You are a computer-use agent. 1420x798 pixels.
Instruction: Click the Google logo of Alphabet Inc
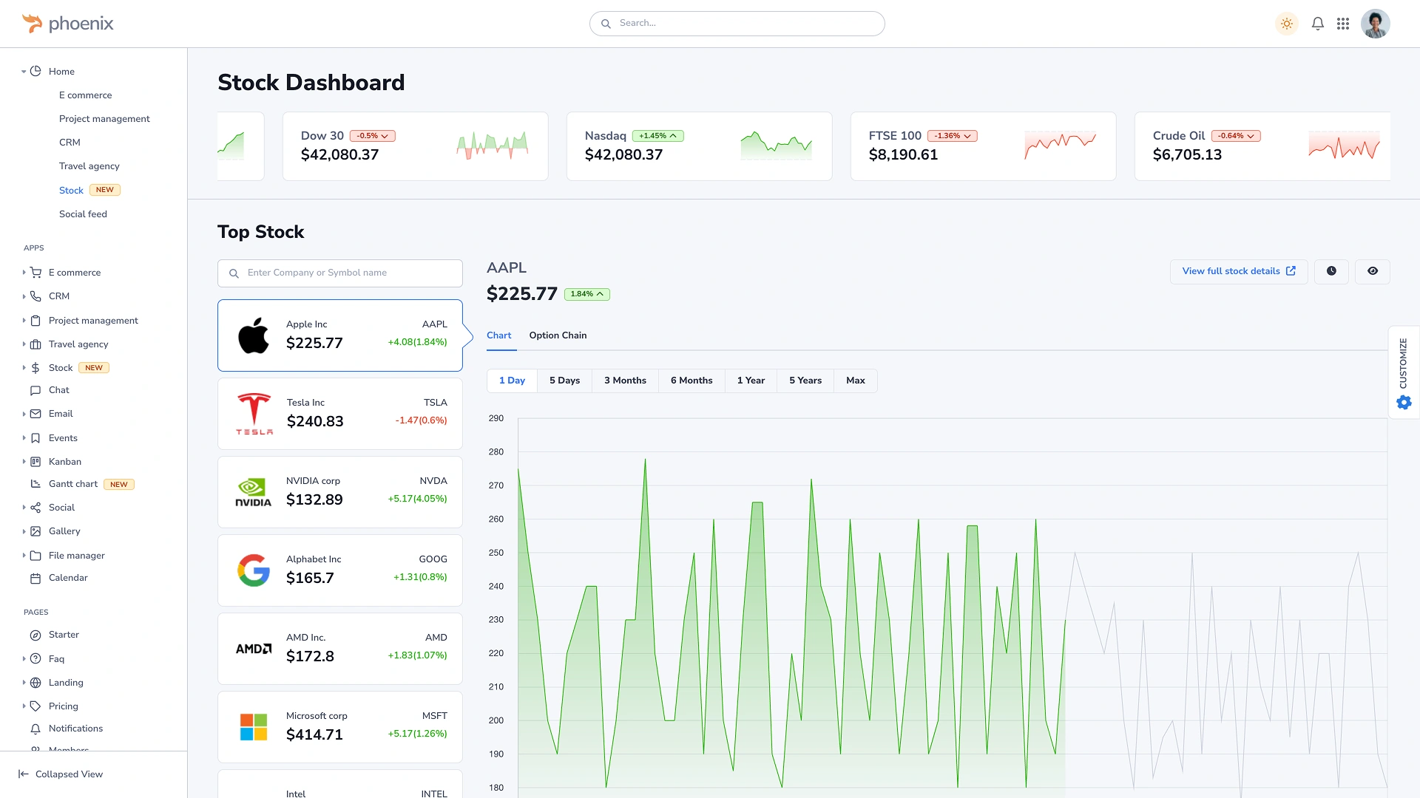click(x=254, y=570)
